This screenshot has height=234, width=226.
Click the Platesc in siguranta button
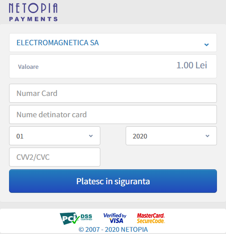(113, 181)
